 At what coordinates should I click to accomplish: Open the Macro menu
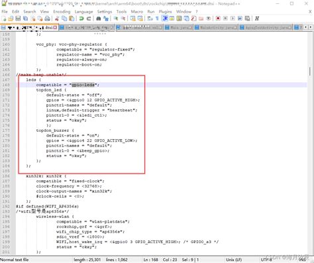pyautogui.click(x=137, y=12)
